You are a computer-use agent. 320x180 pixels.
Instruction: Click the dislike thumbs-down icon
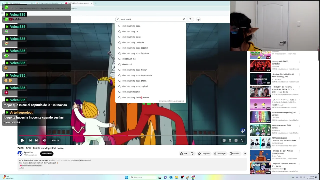pos(192,153)
